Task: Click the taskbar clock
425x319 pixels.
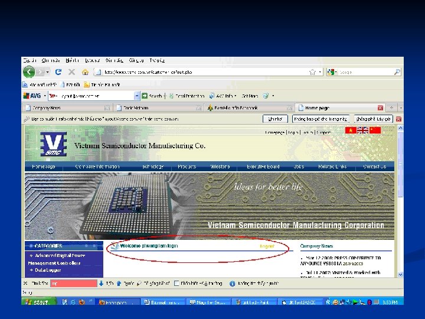Action: pyautogui.click(x=390, y=302)
